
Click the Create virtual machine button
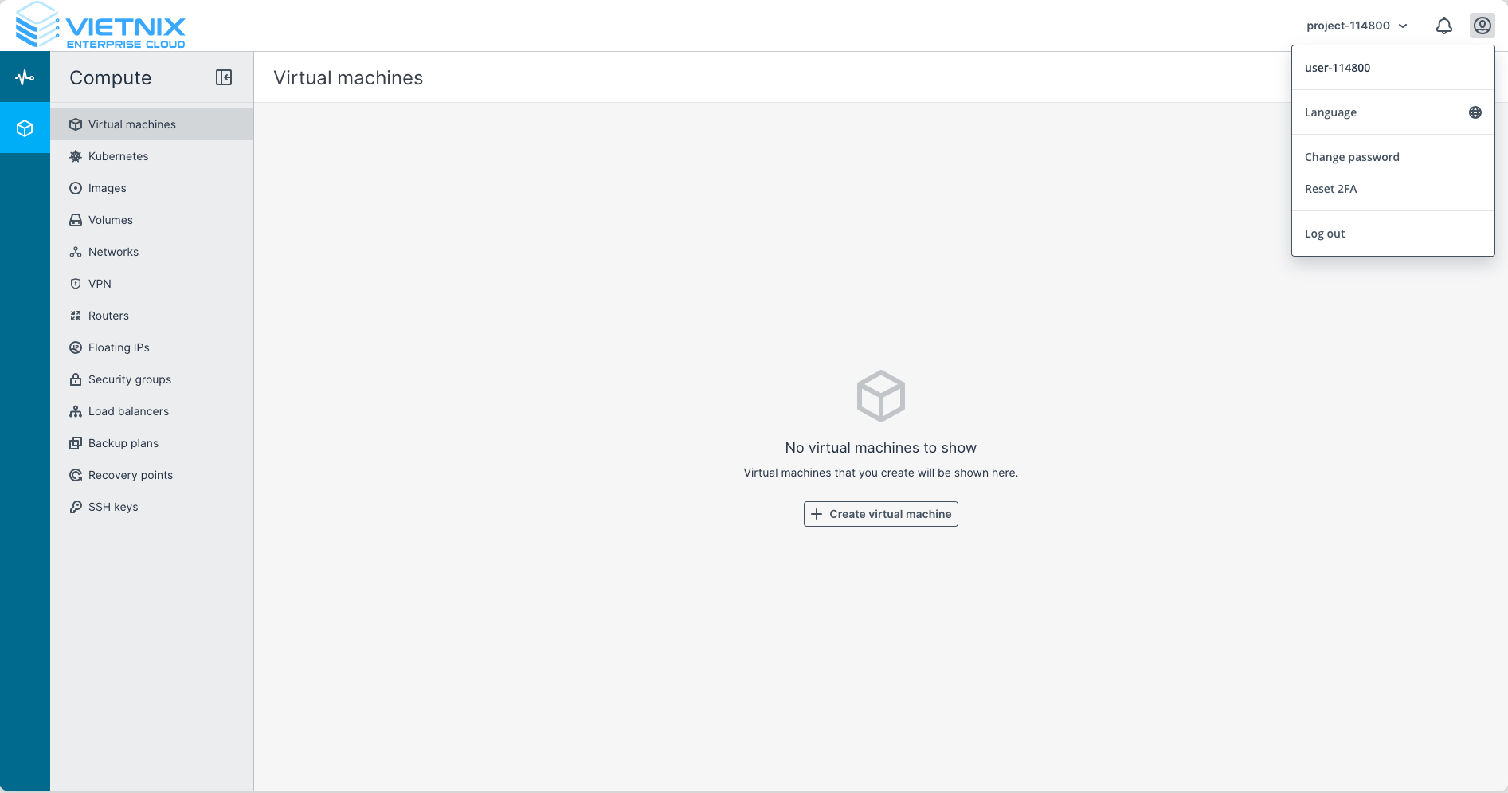pyautogui.click(x=880, y=514)
